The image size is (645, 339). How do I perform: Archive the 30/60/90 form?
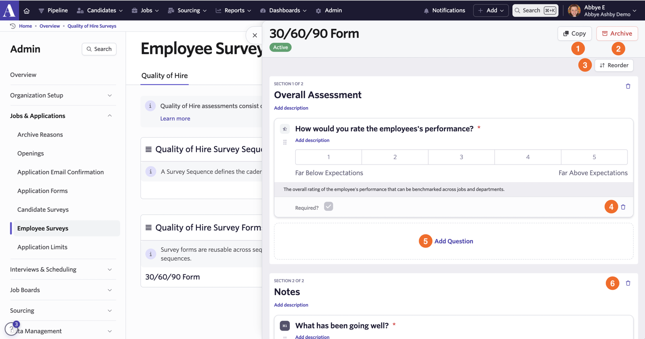pyautogui.click(x=617, y=33)
